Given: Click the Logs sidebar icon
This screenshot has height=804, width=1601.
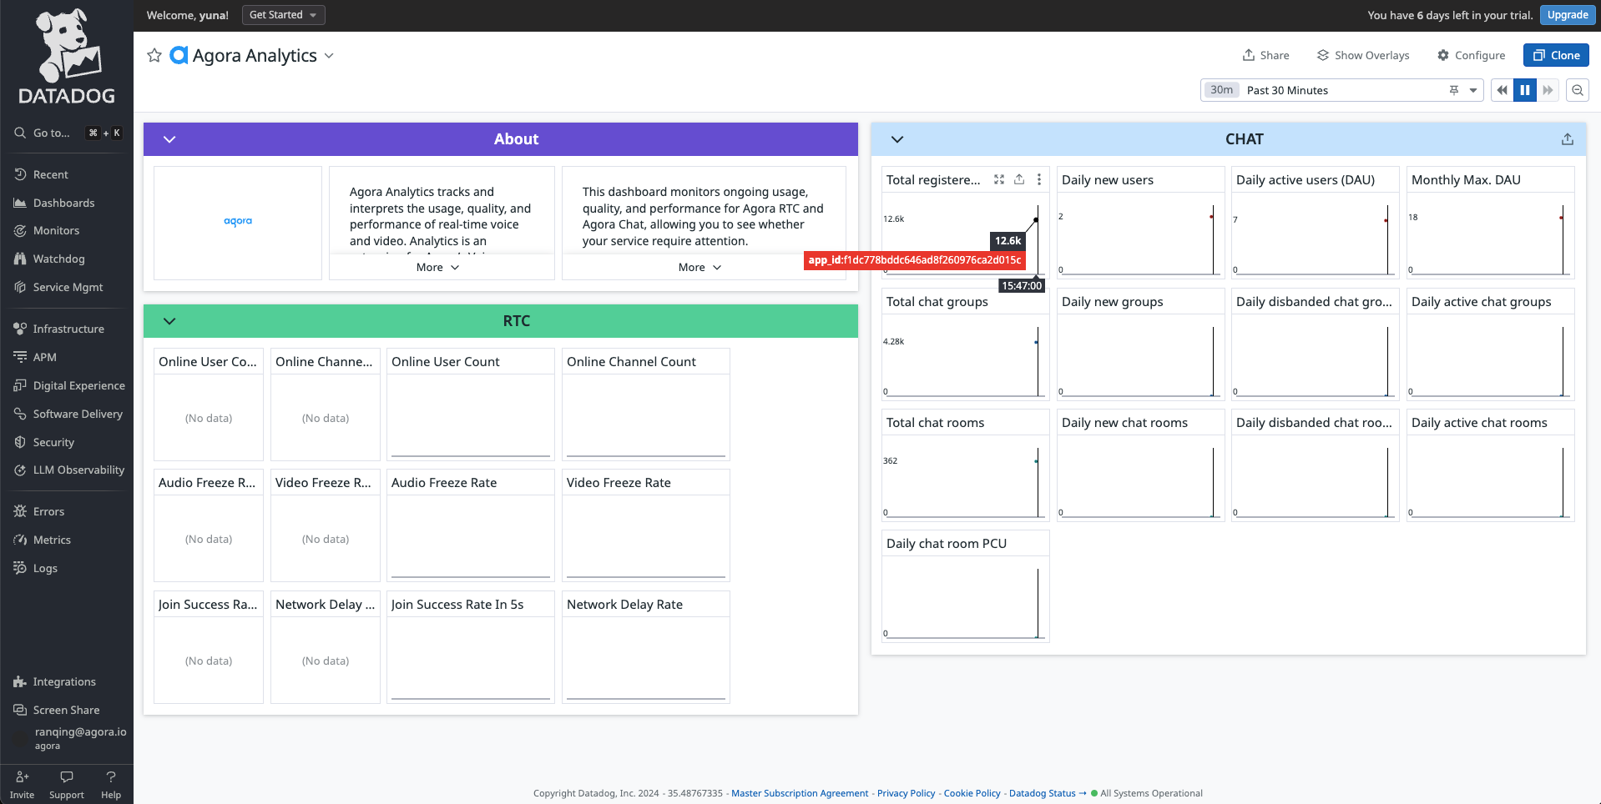Looking at the screenshot, I should pos(20,568).
